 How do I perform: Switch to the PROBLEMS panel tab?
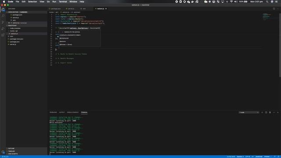[x=53, y=112]
